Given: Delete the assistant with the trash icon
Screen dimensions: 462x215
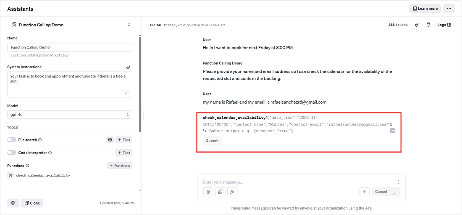Looking at the screenshot, I should click(x=13, y=203).
